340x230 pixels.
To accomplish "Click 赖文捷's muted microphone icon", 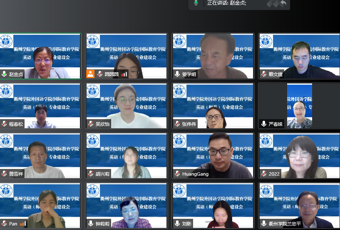I will (x=264, y=74).
